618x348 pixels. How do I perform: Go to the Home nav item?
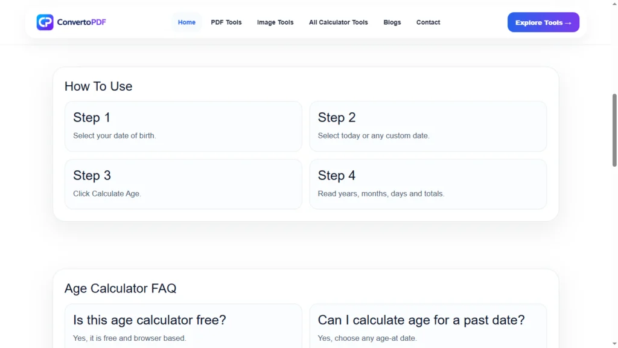[186, 22]
